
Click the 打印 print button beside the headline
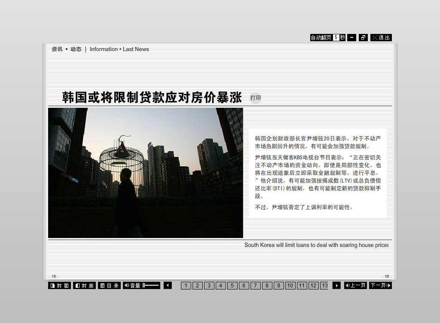click(x=255, y=98)
